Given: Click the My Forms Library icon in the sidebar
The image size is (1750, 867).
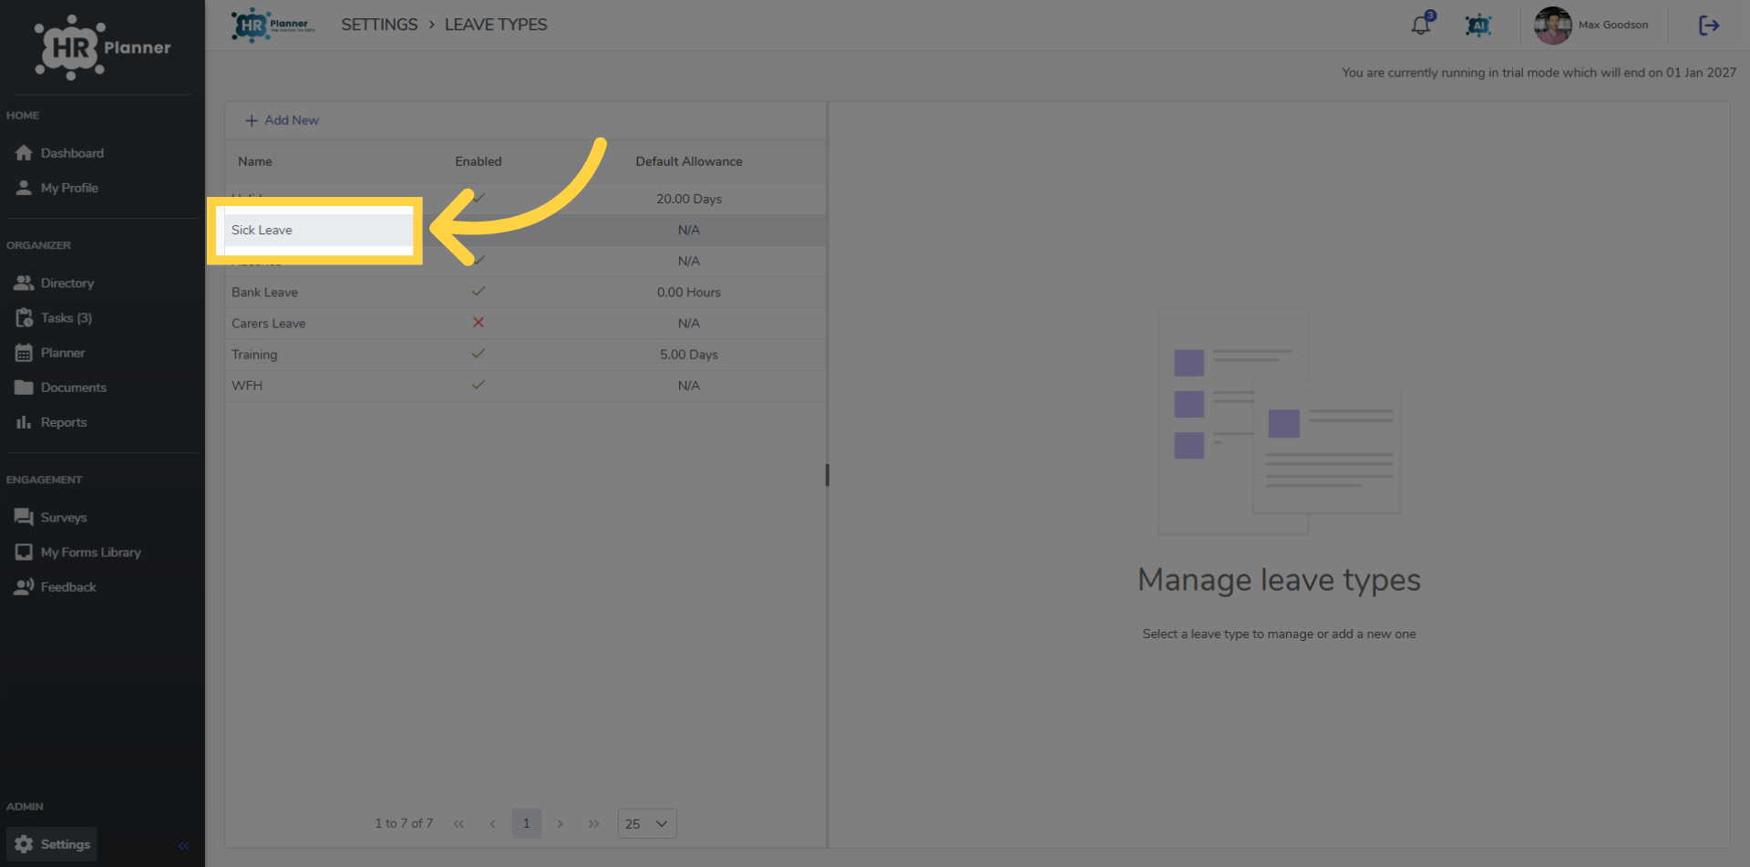Looking at the screenshot, I should pos(24,552).
